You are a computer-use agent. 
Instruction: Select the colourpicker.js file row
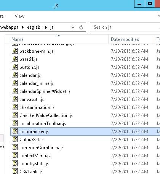coord(85,132)
